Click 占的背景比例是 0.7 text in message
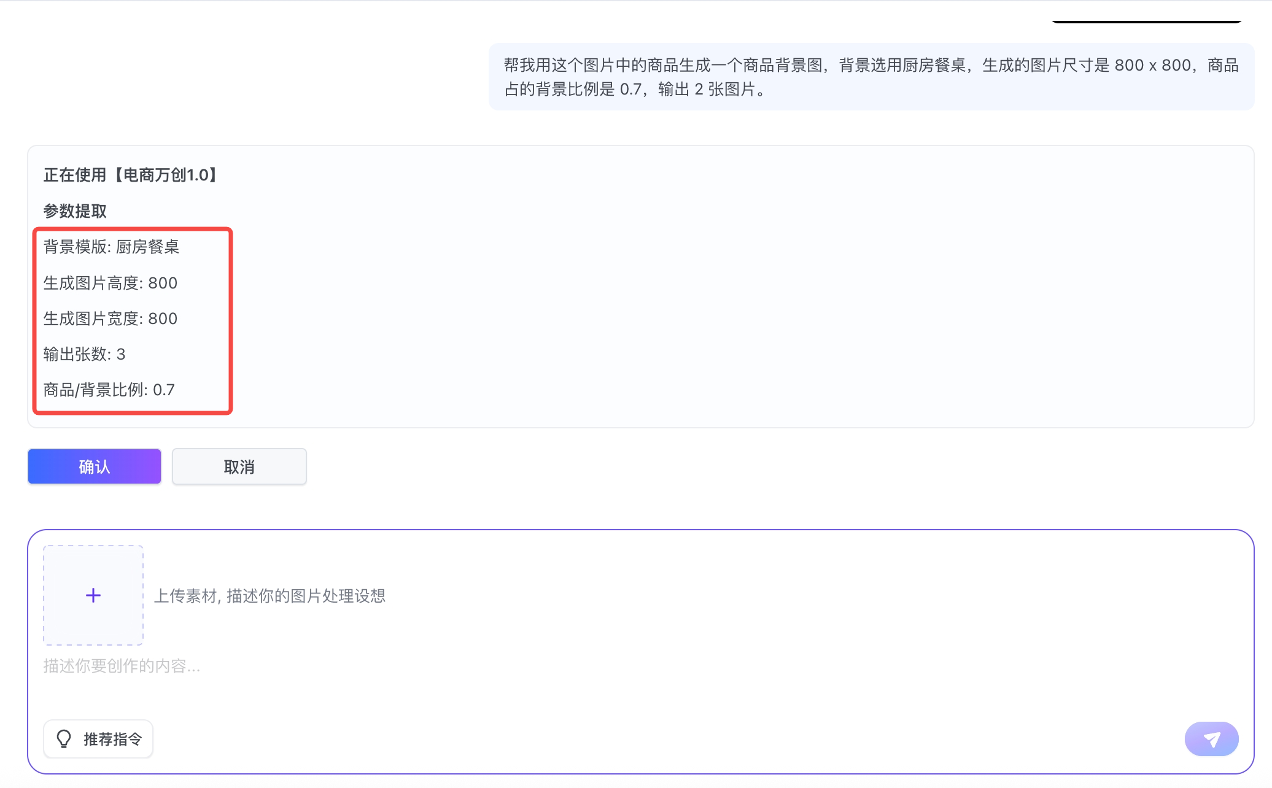Viewport: 1272px width, 788px height. (x=573, y=90)
